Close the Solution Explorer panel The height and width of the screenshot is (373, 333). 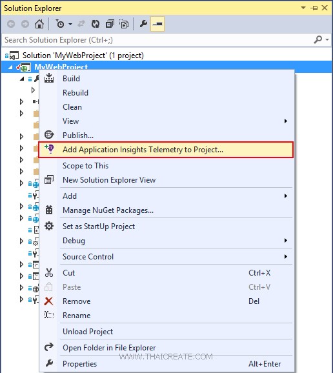coord(325,8)
